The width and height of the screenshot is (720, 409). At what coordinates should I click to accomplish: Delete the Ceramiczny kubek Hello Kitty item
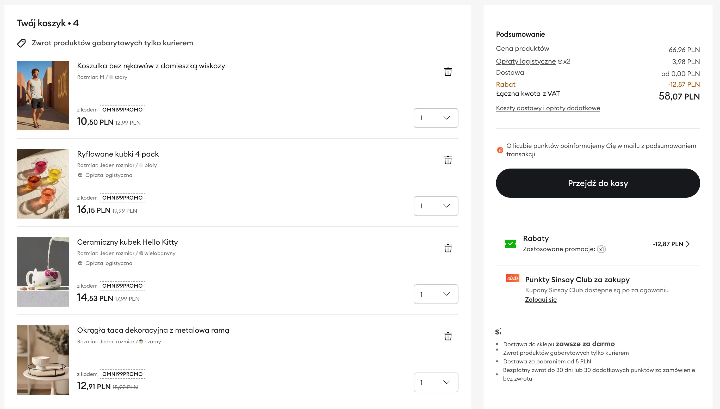point(448,248)
